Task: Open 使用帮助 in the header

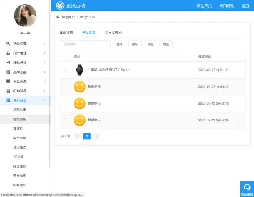Action: tap(227, 6)
